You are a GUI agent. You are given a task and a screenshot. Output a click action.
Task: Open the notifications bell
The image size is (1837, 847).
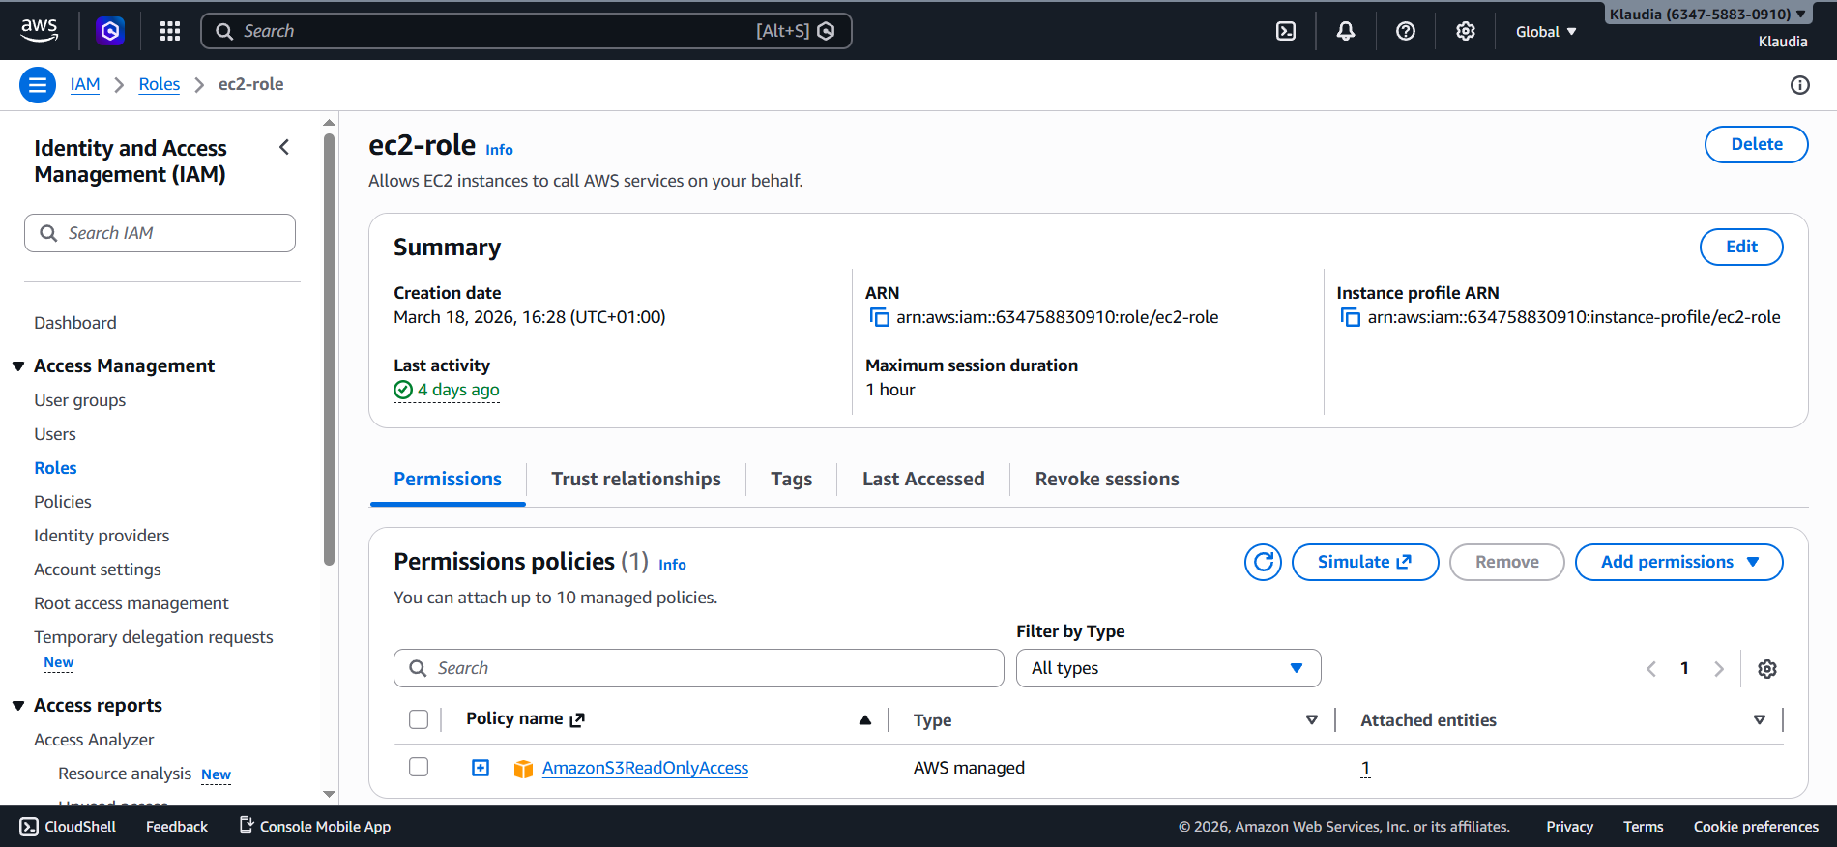[x=1346, y=31]
